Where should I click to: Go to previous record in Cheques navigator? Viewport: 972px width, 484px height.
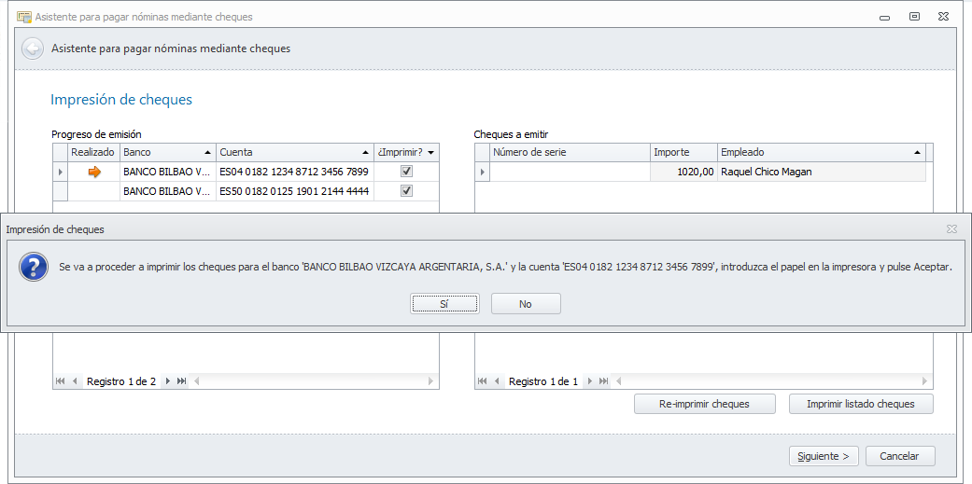[x=497, y=381]
